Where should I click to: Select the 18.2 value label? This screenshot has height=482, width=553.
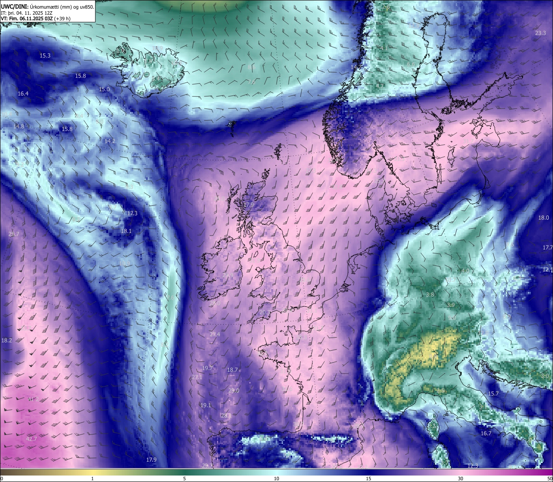point(6,341)
